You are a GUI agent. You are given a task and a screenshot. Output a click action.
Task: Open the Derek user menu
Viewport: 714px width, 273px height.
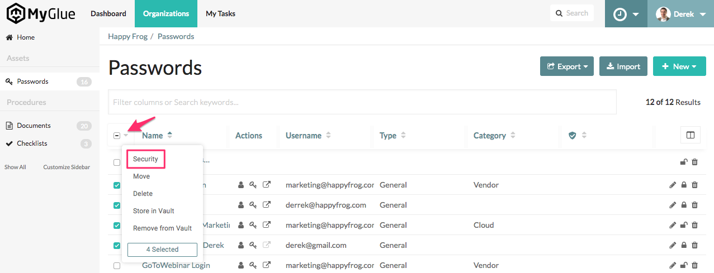tap(680, 14)
